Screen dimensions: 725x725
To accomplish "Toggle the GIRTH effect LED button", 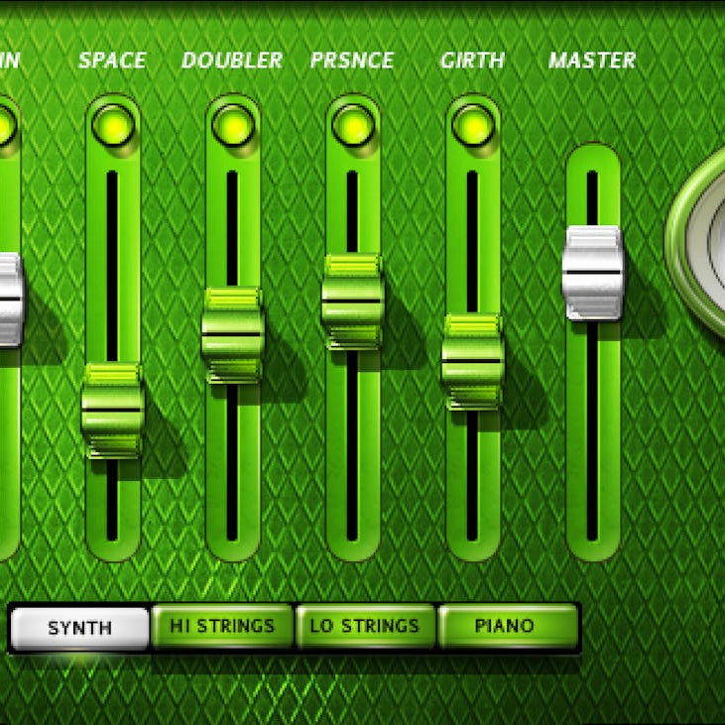I will pos(473,125).
